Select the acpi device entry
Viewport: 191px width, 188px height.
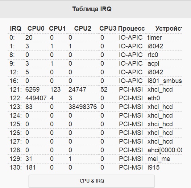point(153,64)
